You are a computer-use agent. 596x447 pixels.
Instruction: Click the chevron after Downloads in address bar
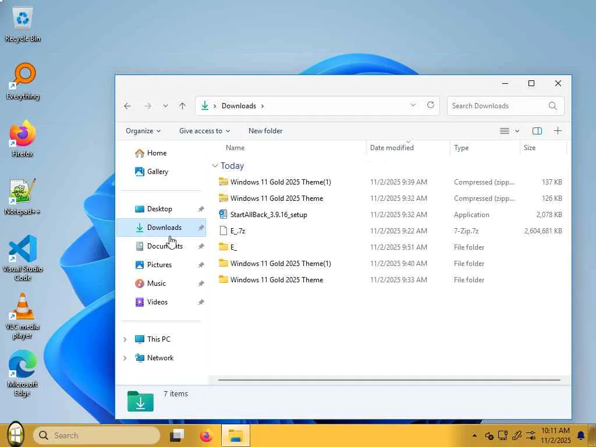[x=262, y=106]
